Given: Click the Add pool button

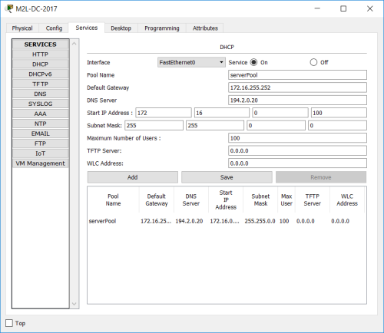Looking at the screenshot, I should coord(133,177).
